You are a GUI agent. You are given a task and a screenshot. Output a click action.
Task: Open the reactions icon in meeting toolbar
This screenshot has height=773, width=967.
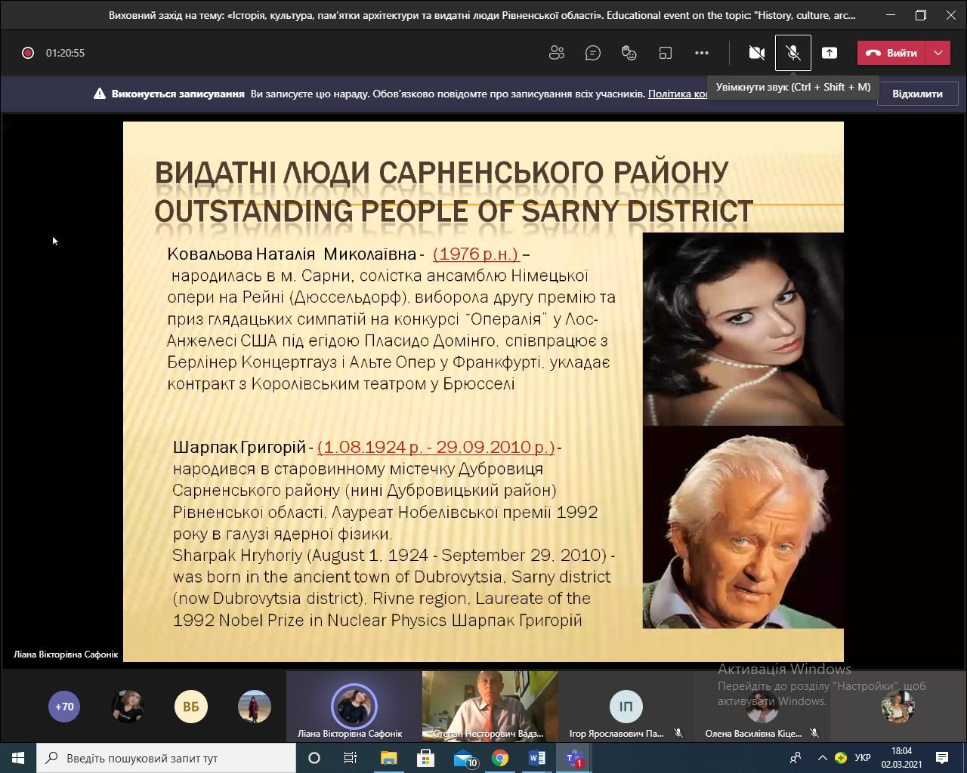[x=629, y=53]
